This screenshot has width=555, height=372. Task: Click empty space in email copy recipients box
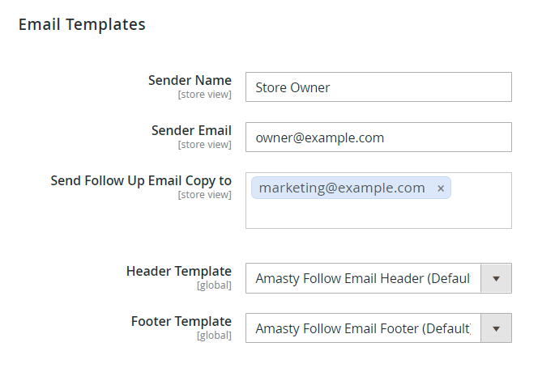click(x=378, y=213)
